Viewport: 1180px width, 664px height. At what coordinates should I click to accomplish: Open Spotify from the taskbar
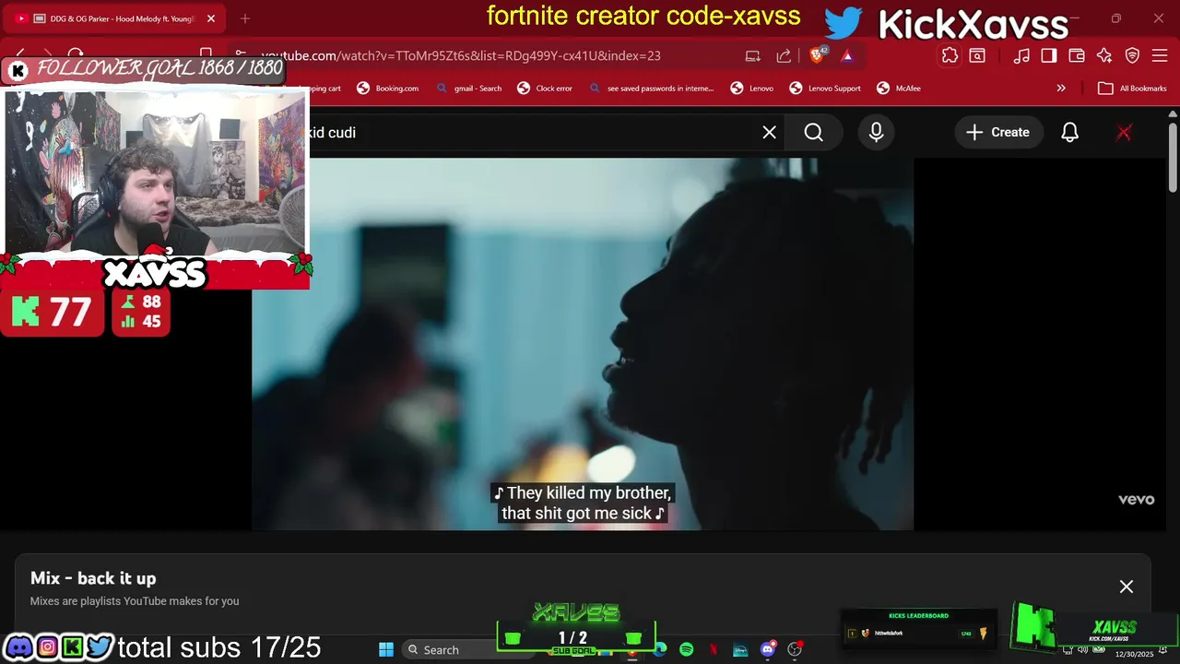(686, 649)
